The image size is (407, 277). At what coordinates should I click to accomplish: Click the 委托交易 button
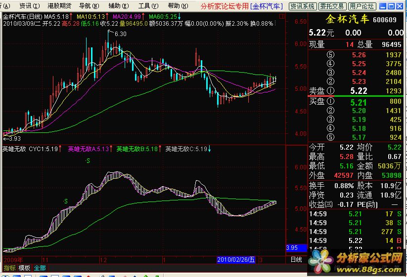point(332,6)
